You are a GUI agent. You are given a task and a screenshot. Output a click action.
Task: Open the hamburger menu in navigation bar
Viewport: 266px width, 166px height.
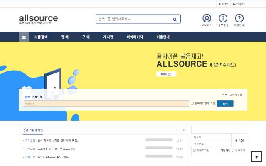(x=24, y=37)
